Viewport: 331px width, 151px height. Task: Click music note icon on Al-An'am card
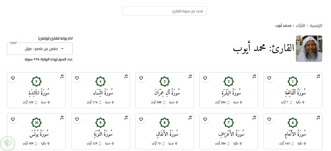coord(318,118)
